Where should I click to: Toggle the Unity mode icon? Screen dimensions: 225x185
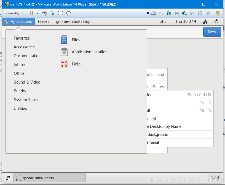(x=69, y=13)
